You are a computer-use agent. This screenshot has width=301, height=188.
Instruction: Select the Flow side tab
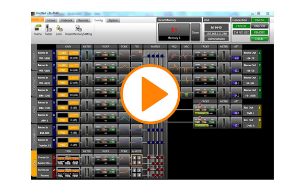tap(34, 163)
